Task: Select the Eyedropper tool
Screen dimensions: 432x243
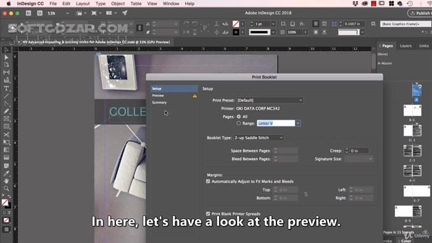Action: [6, 173]
